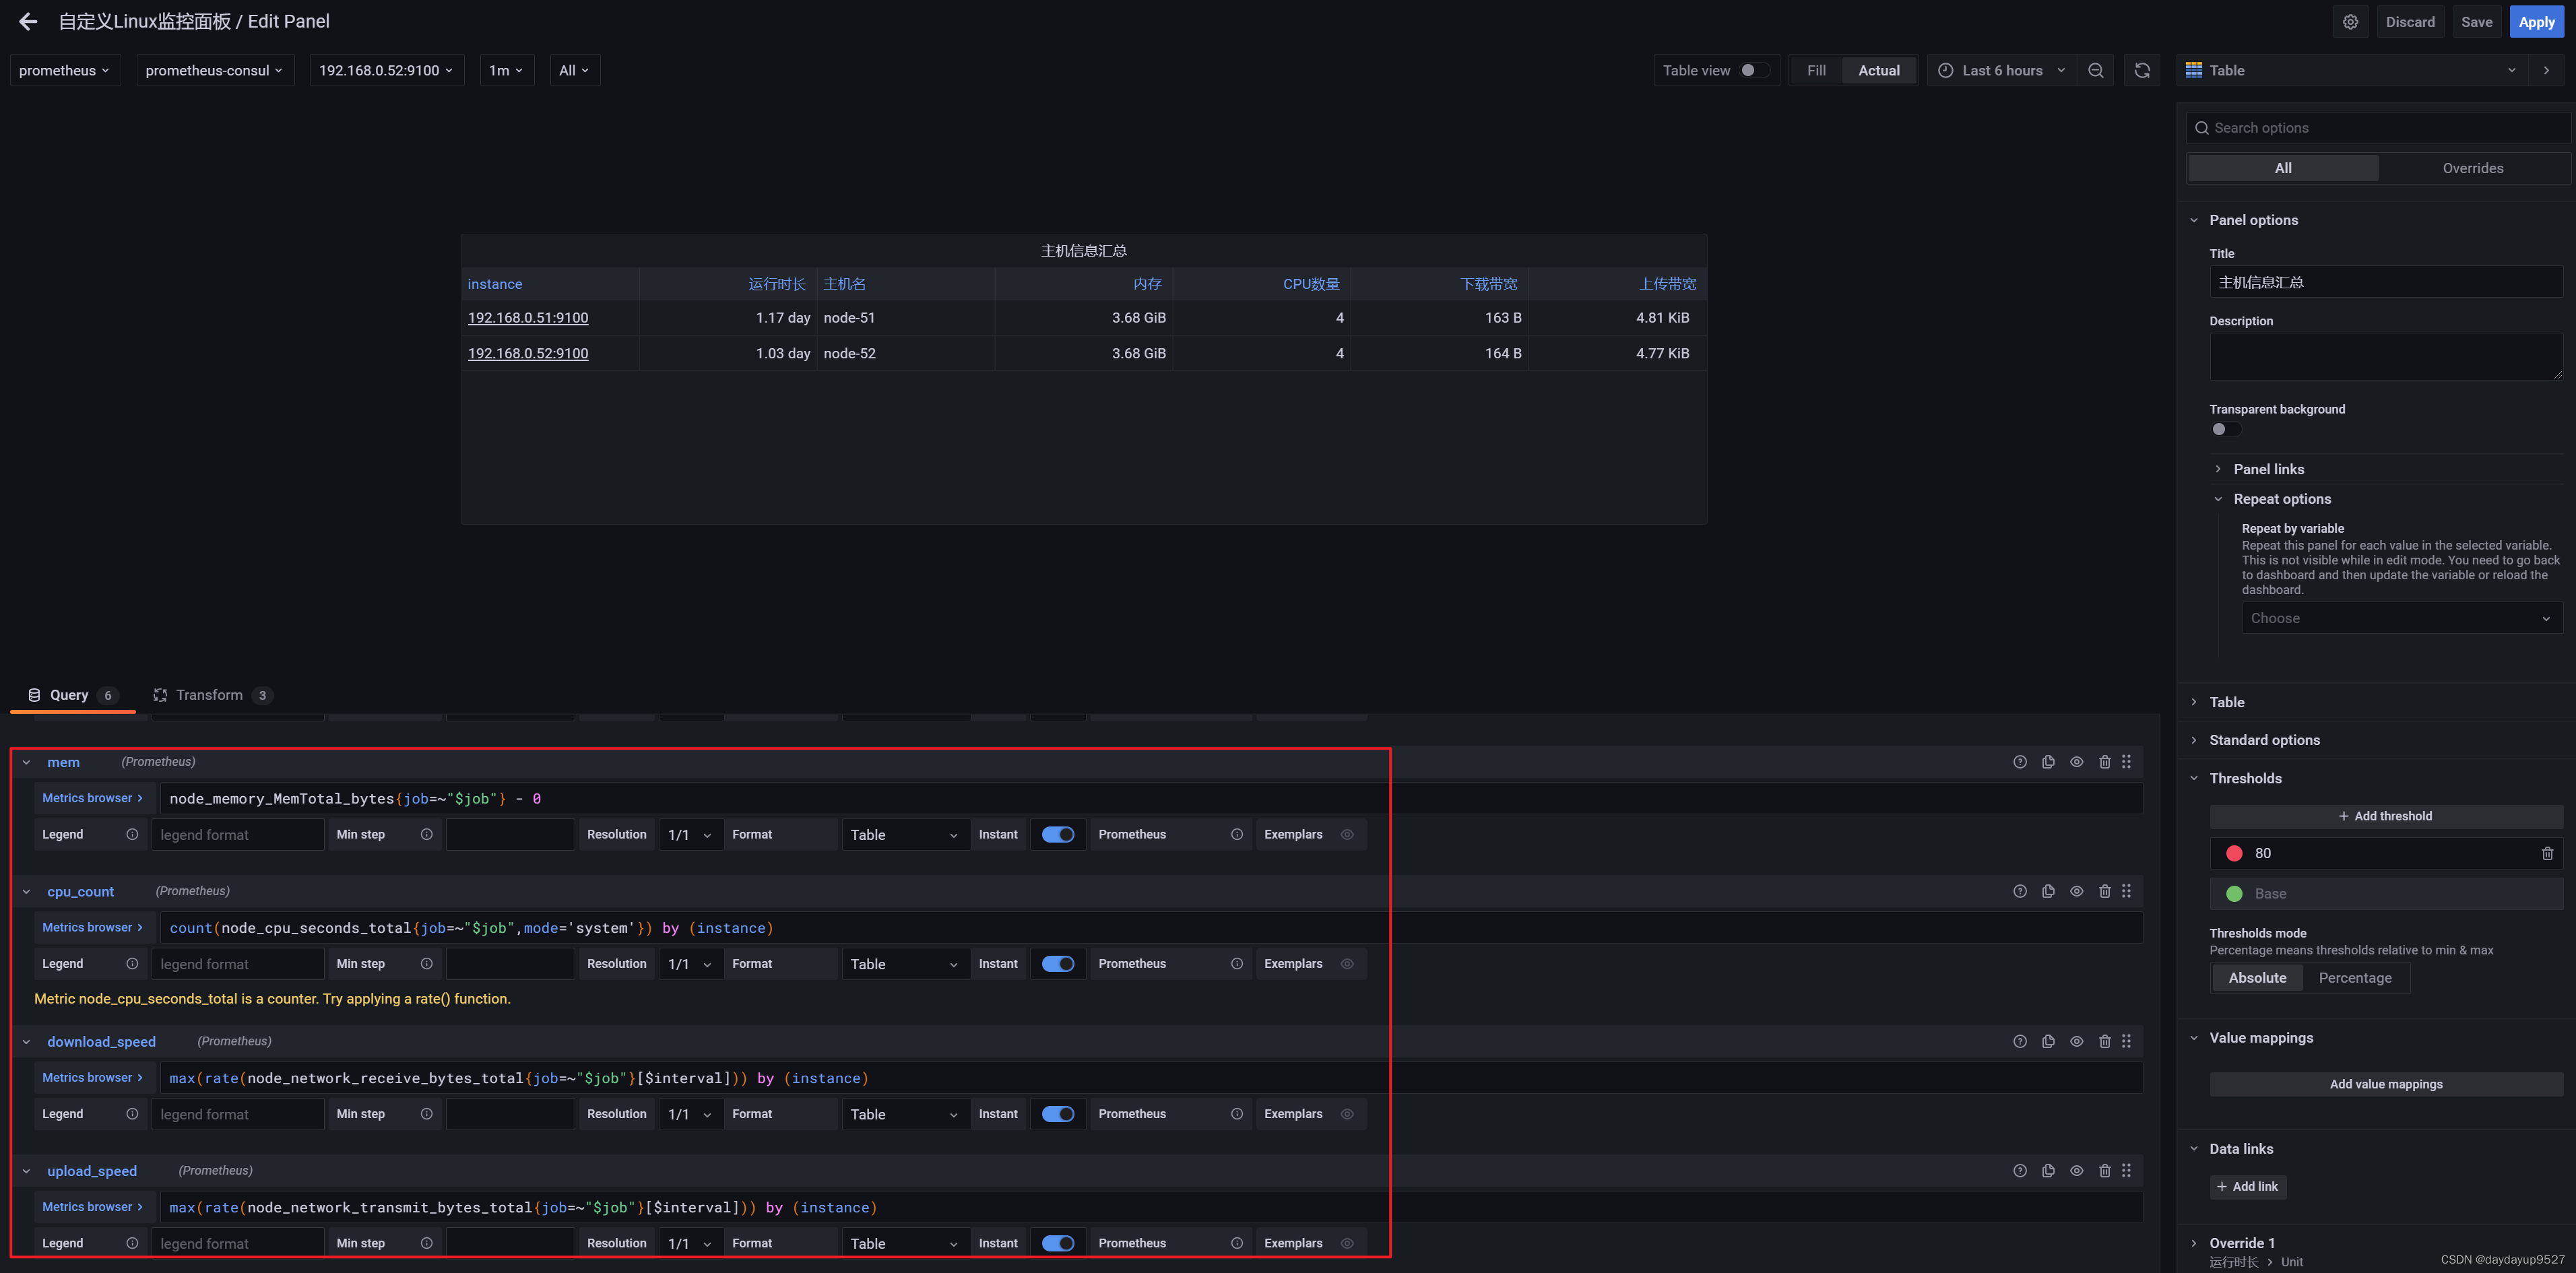Disable Instant toggle for mem query
The height and width of the screenshot is (1273, 2576).
[x=1057, y=834]
